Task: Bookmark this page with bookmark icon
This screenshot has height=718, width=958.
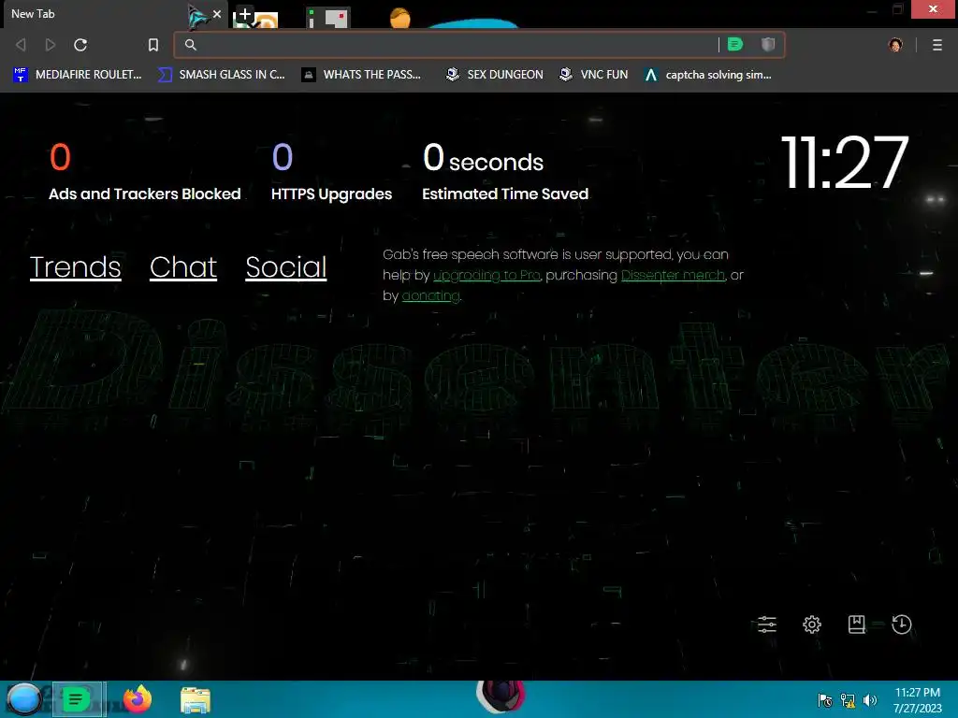Action: click(x=153, y=45)
